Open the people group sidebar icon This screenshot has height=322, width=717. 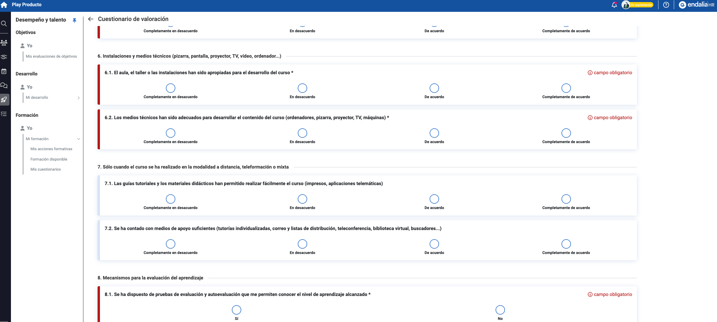[x=4, y=43]
